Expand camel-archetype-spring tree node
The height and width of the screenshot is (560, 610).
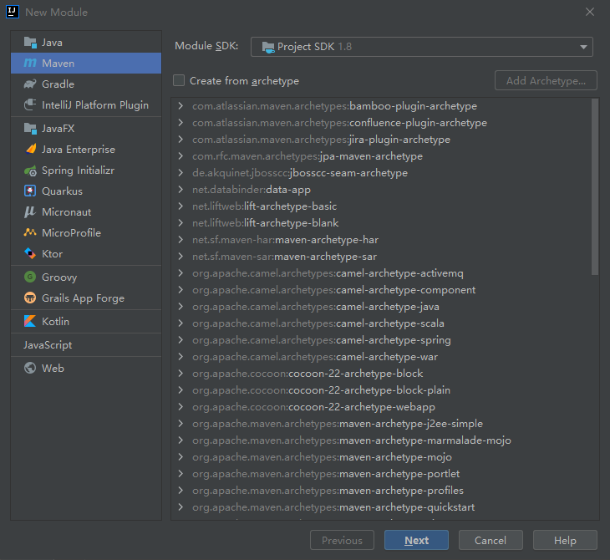(180, 340)
